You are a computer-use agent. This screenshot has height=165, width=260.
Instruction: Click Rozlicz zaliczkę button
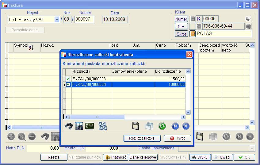pyautogui.click(x=142, y=138)
